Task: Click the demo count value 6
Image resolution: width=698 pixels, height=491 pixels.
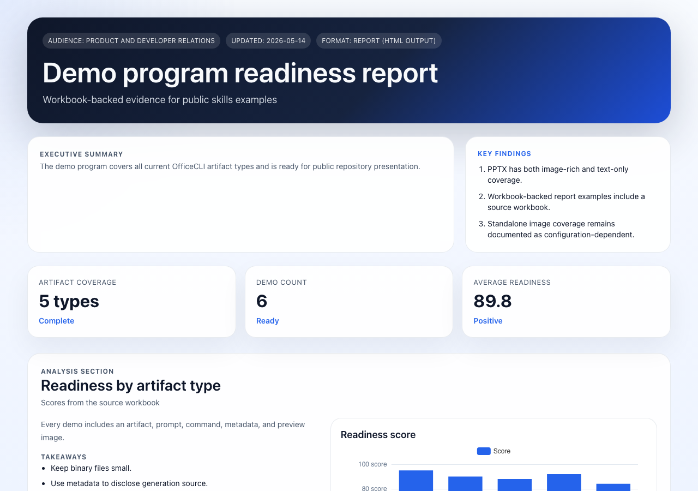Action: point(262,301)
